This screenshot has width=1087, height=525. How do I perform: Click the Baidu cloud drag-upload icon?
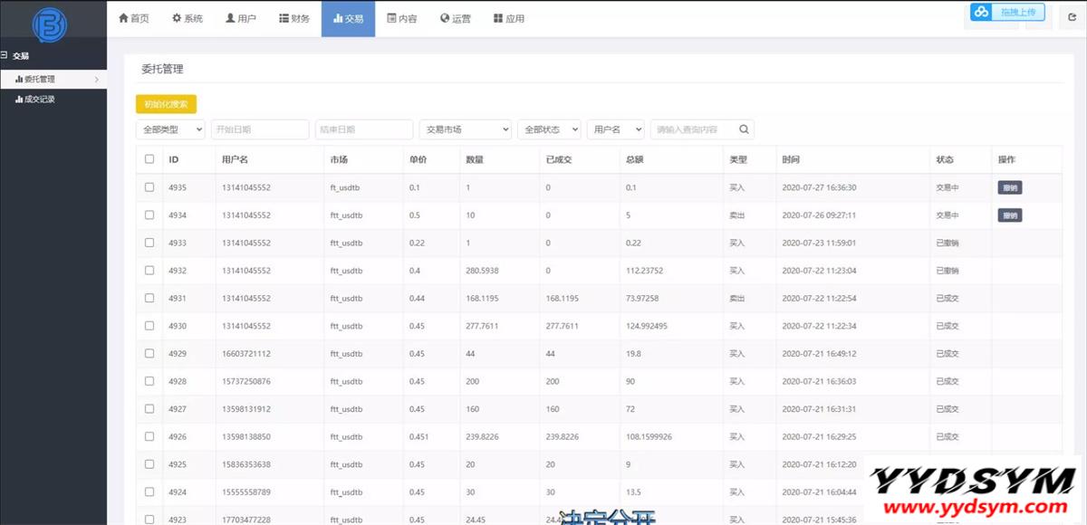[981, 12]
